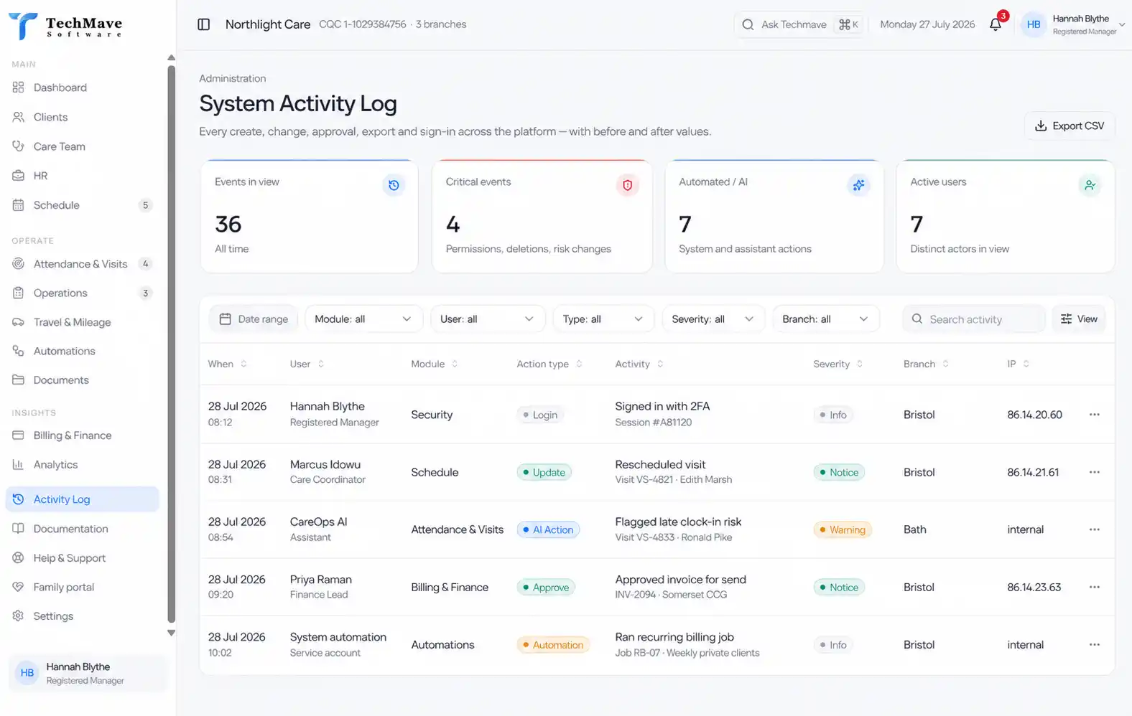Click the sidebar scrollbar up arrow

point(171,57)
